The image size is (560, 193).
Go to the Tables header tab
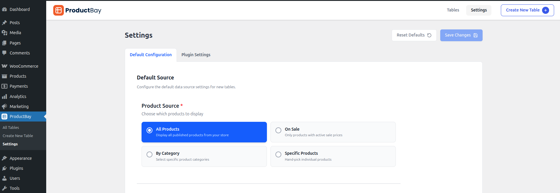coord(453,10)
